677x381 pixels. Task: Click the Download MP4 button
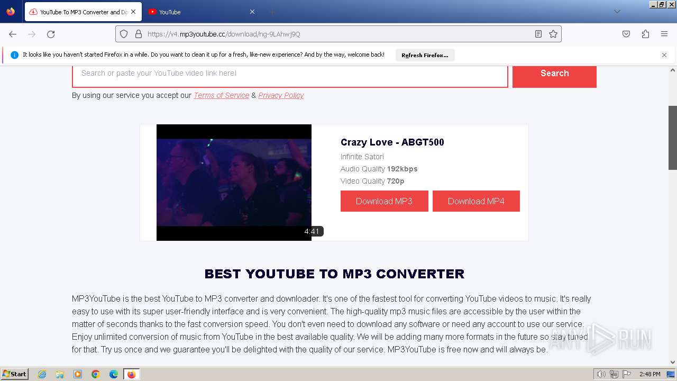point(476,201)
